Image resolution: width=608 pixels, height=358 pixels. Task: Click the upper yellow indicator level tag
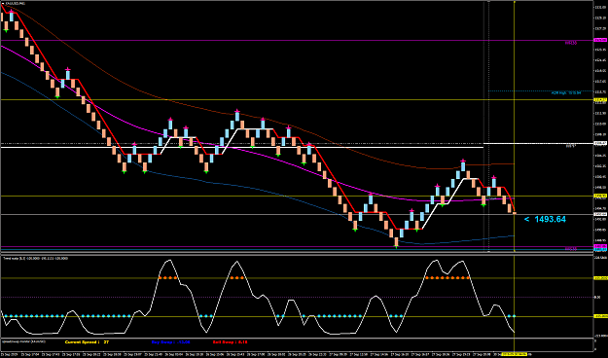[600, 277]
